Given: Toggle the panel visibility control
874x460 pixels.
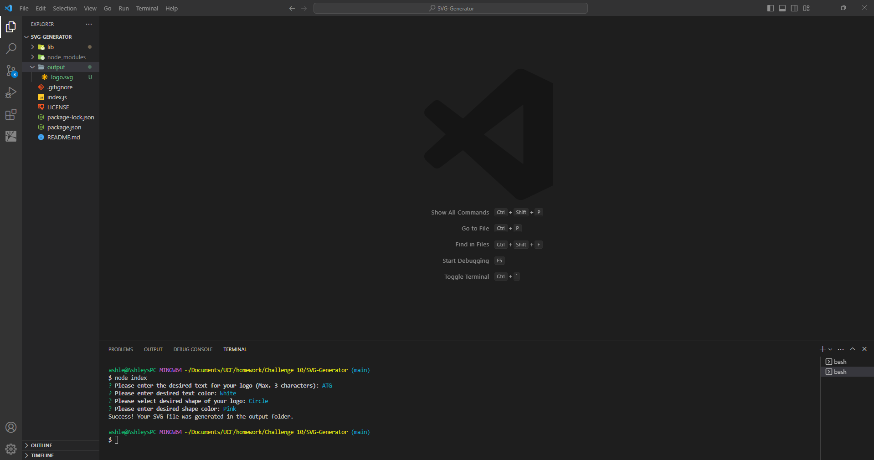Looking at the screenshot, I should (x=782, y=8).
